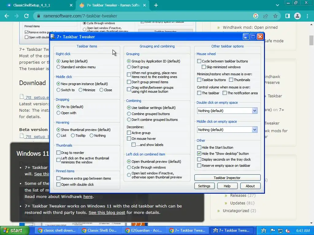The image size is (314, 235).
Task: Click the system clock showing 6:43 AM
Action: 303,231
